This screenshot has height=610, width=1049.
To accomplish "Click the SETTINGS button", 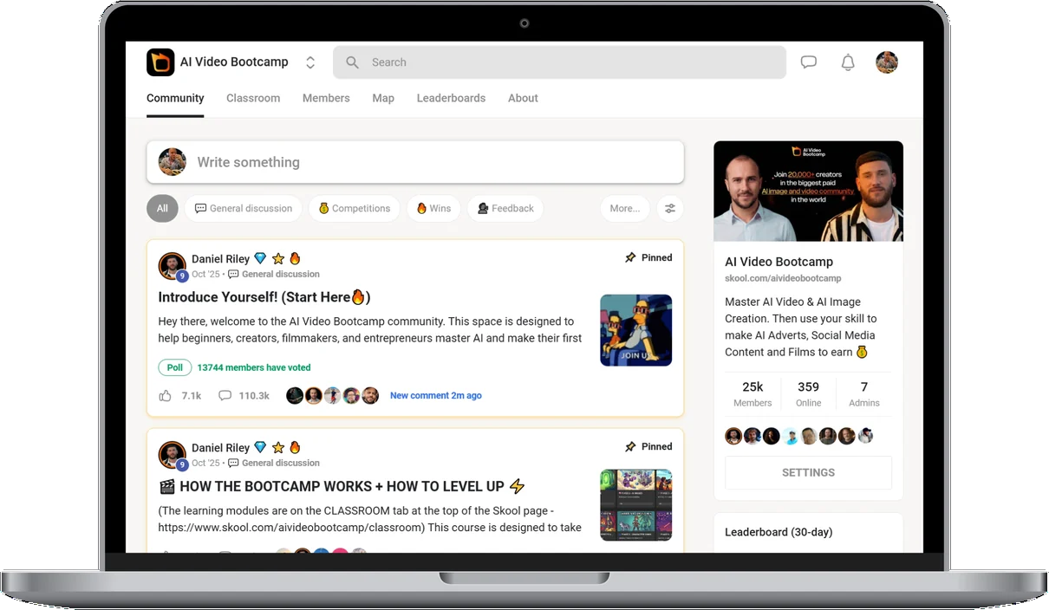I will tap(808, 472).
